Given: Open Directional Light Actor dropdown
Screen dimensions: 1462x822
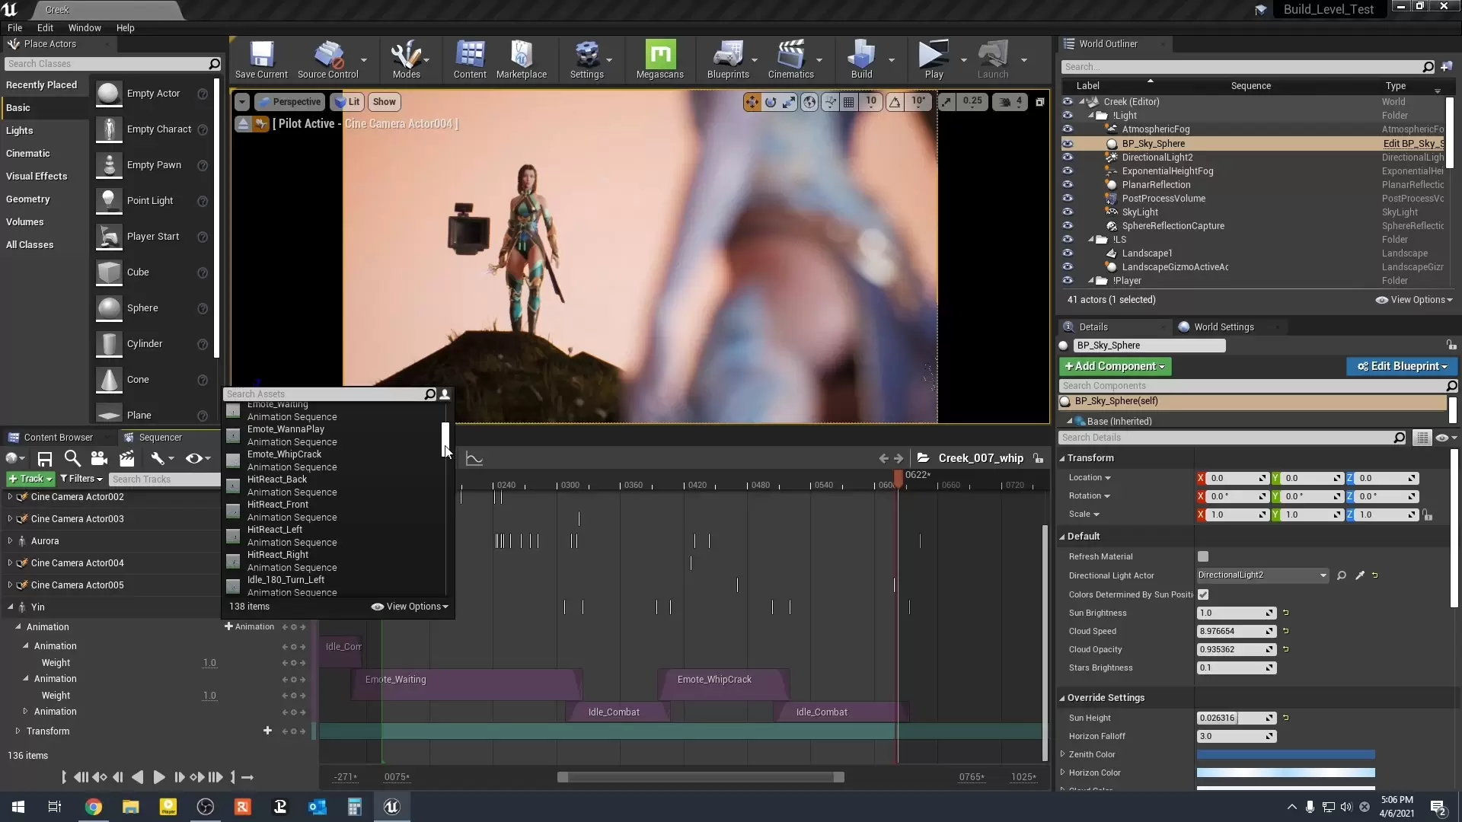Looking at the screenshot, I should 1262,575.
